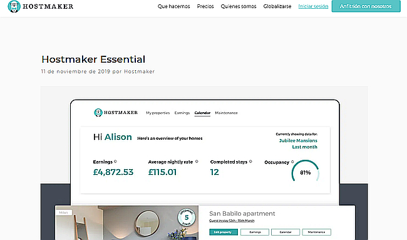
Task: Click the San Babilo apartment title
Action: pos(242,214)
